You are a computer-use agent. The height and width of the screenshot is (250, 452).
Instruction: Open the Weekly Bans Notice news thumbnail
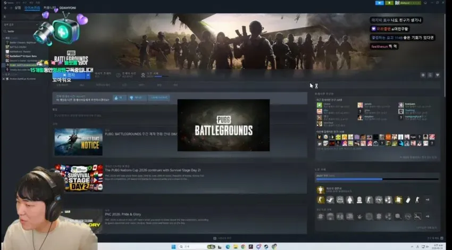click(78, 142)
